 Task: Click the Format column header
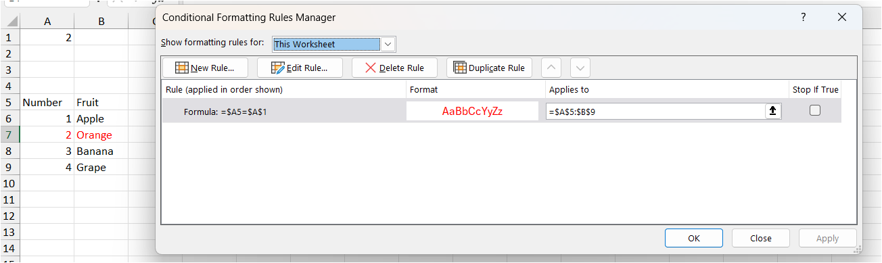[475, 89]
